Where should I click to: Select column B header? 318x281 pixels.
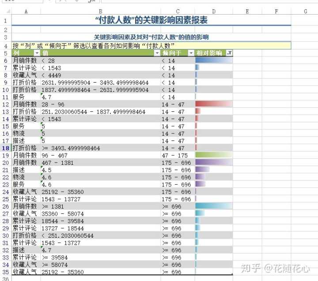click(100, 11)
